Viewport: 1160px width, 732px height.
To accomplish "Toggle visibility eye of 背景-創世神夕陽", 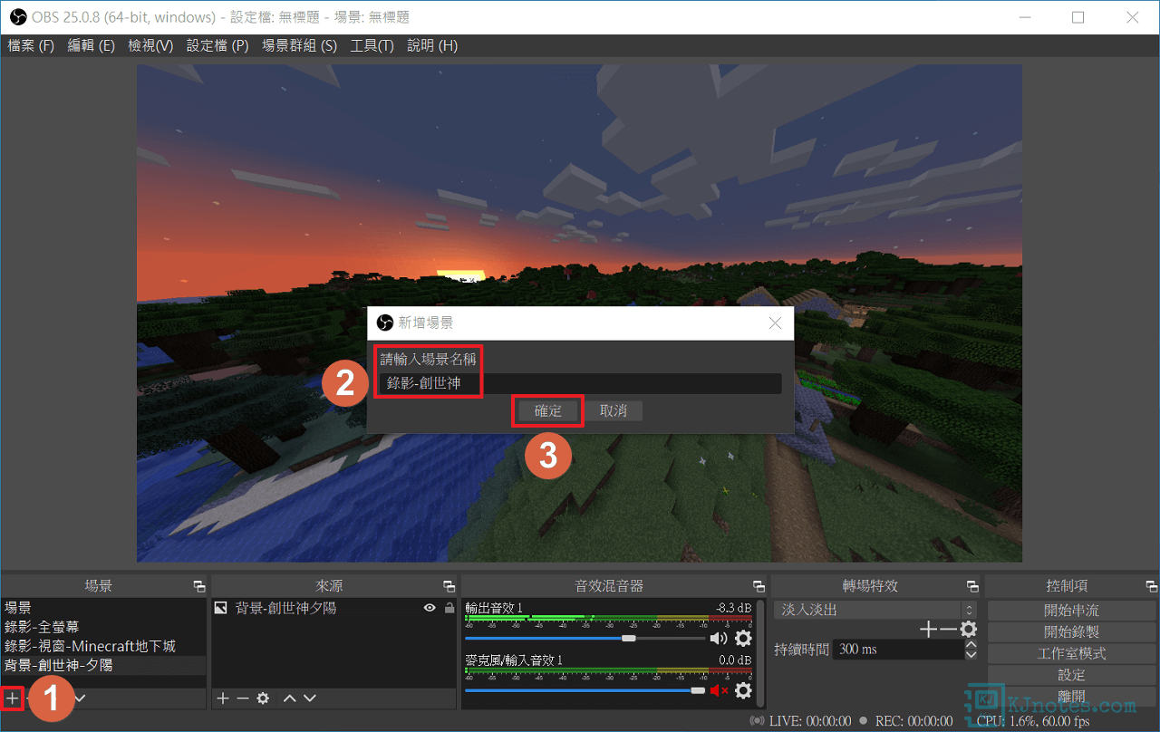I will coord(430,608).
